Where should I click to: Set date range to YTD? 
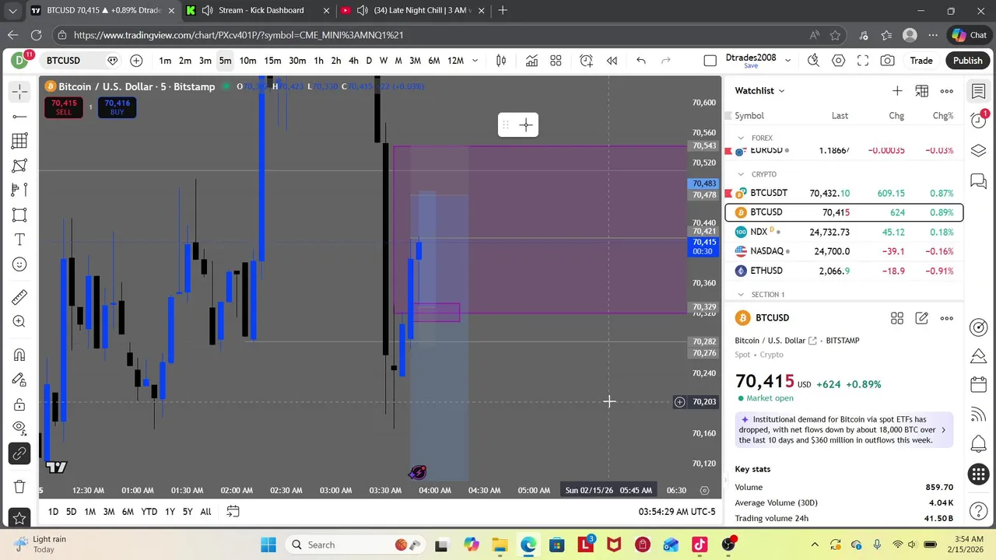[x=149, y=512]
